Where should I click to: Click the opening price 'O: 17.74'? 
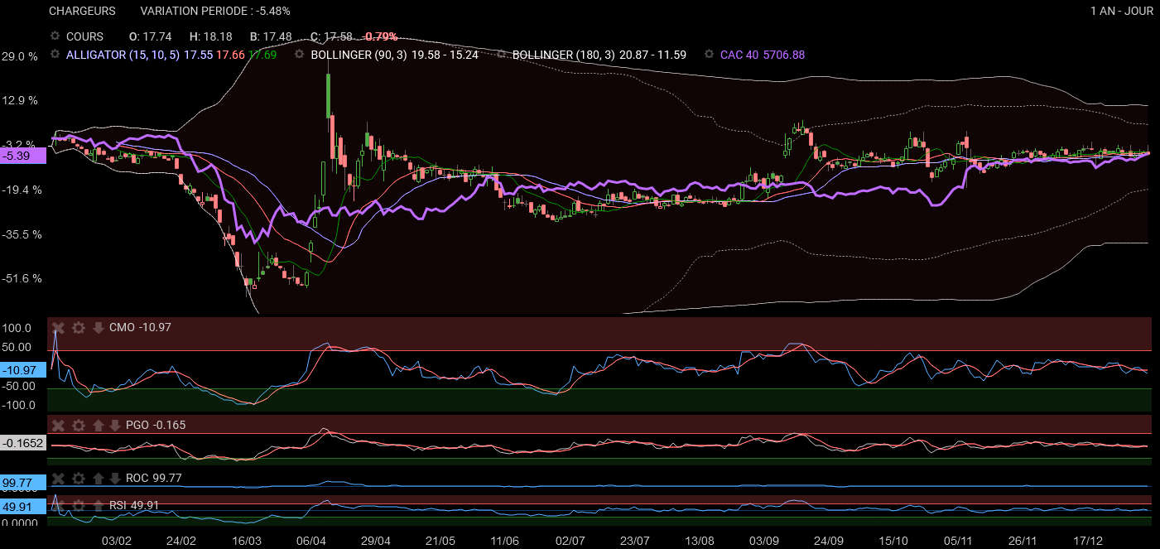coord(151,36)
